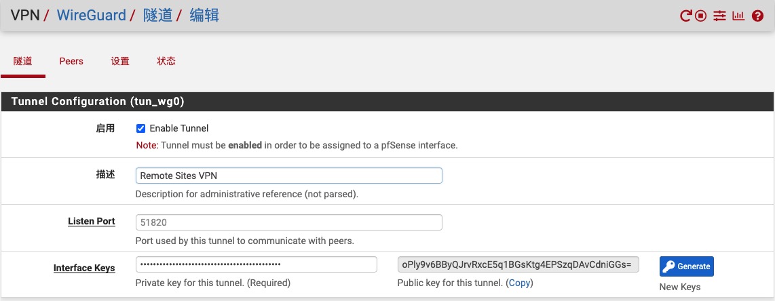Screen dimensions: 775x301
Task: Focus the Remote Sites VPN description field
Action: click(288, 176)
